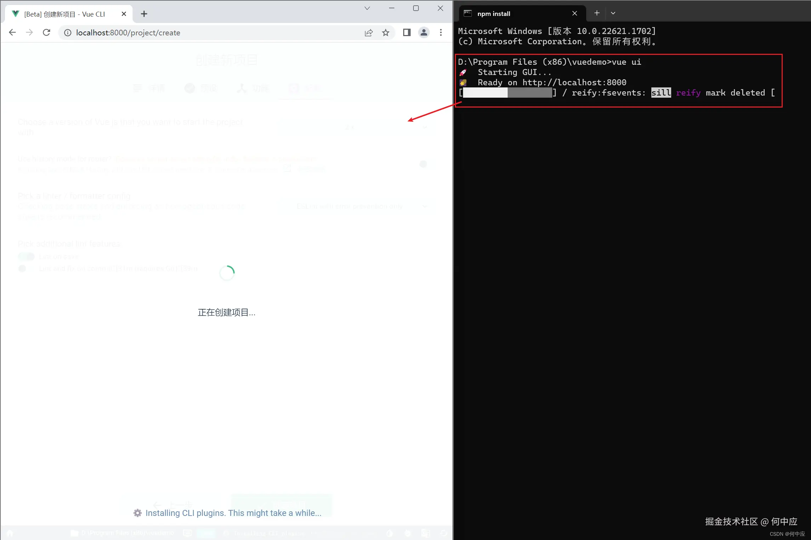Open the Chrome profile avatar menu
This screenshot has width=811, height=540.
point(424,33)
